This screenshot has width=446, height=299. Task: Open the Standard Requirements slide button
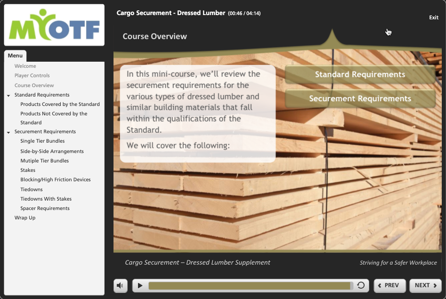click(360, 74)
